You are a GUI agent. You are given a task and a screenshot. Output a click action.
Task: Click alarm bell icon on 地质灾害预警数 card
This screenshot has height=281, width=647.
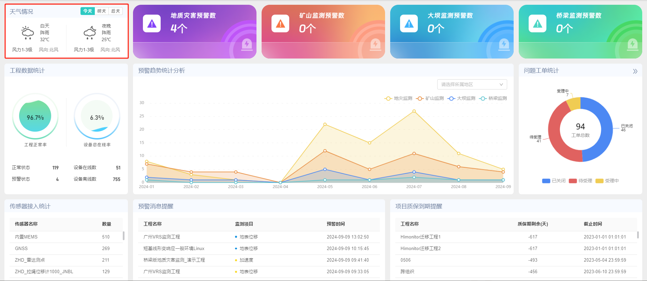click(247, 44)
